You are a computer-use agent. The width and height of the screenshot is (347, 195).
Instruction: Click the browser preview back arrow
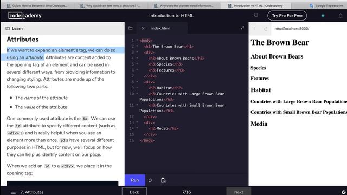254,29
